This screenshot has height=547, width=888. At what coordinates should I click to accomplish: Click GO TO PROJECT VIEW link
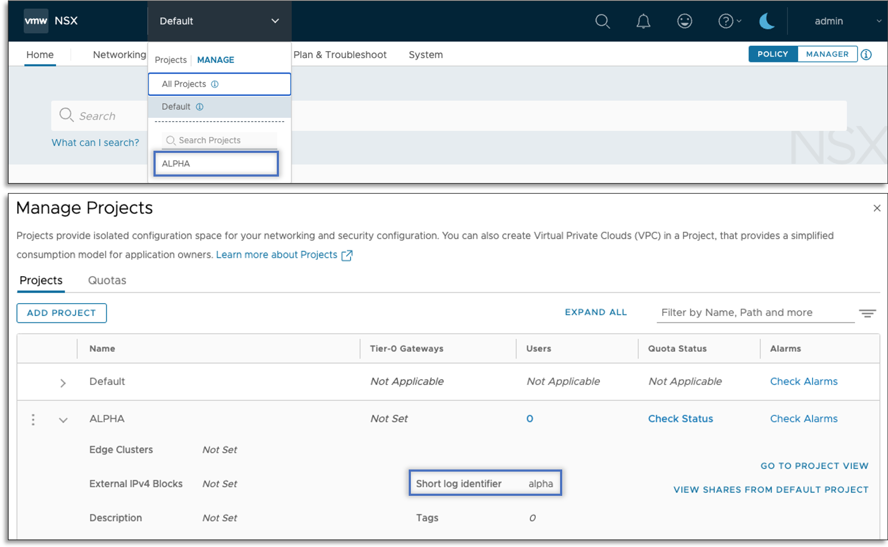click(x=814, y=466)
